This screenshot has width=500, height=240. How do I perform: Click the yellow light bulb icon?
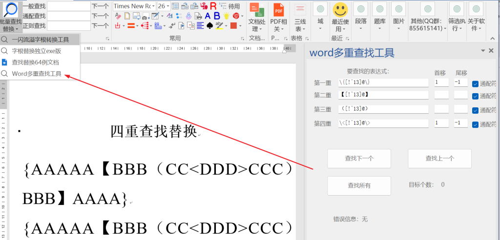pyautogui.click(x=227, y=16)
